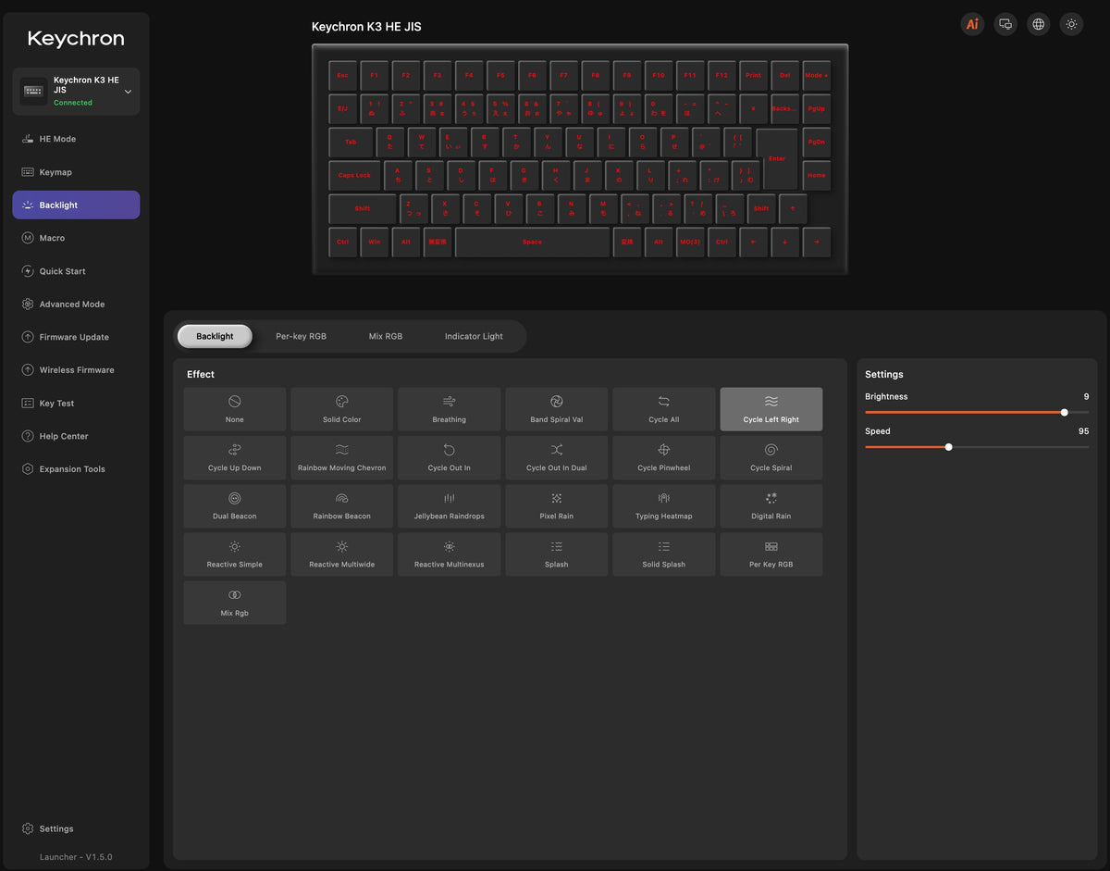Open the Mix RGB tab

click(x=386, y=336)
